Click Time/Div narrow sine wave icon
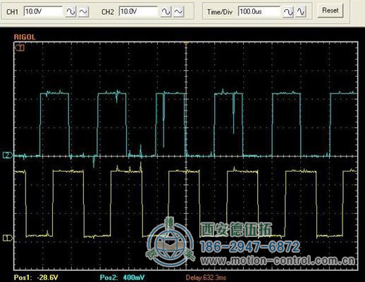This screenshot has height=282, width=365. (x=301, y=12)
